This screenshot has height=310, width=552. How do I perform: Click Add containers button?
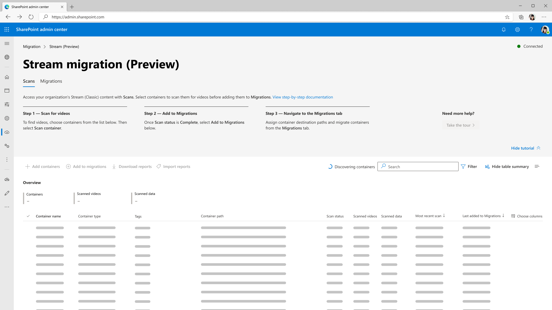(43, 166)
